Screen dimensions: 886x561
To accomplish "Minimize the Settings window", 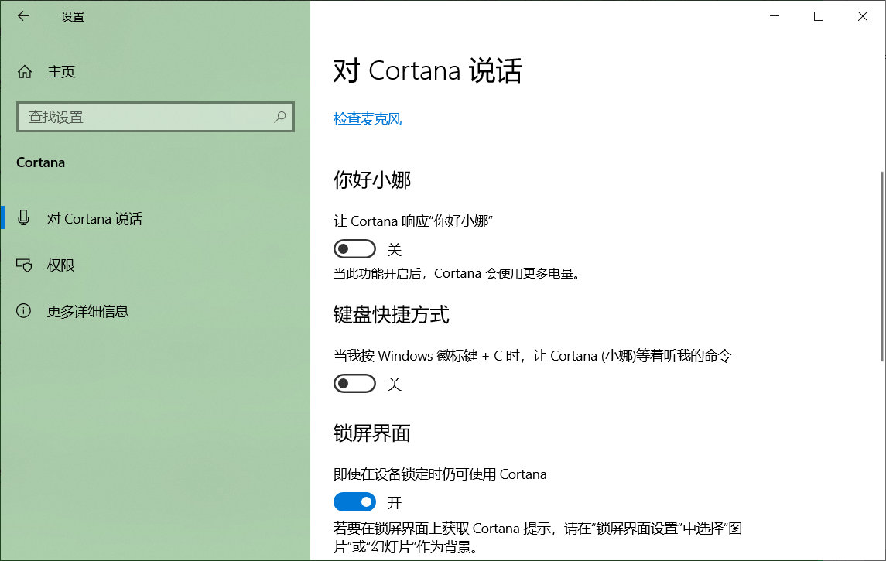I will tap(774, 15).
